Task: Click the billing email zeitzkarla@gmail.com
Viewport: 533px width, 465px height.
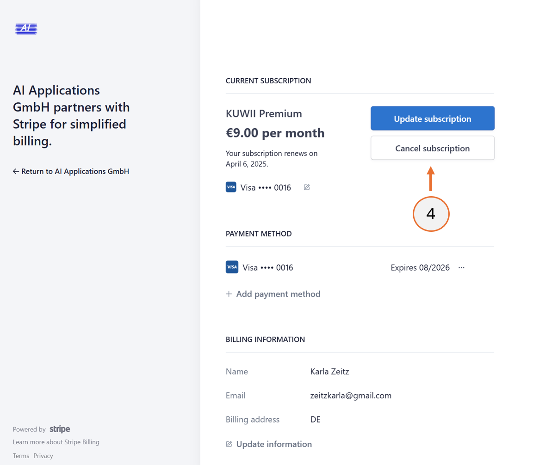Action: (x=351, y=395)
